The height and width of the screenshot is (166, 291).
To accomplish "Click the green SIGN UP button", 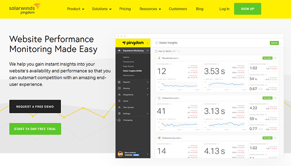I will click(x=247, y=9).
